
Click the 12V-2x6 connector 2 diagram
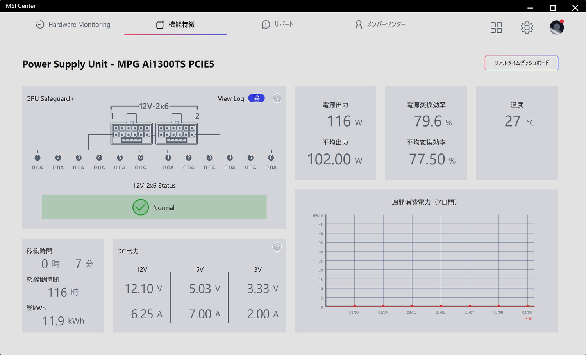point(177,129)
